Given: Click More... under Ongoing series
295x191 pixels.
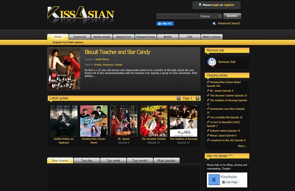Looking at the screenshot, I should 242,146.
